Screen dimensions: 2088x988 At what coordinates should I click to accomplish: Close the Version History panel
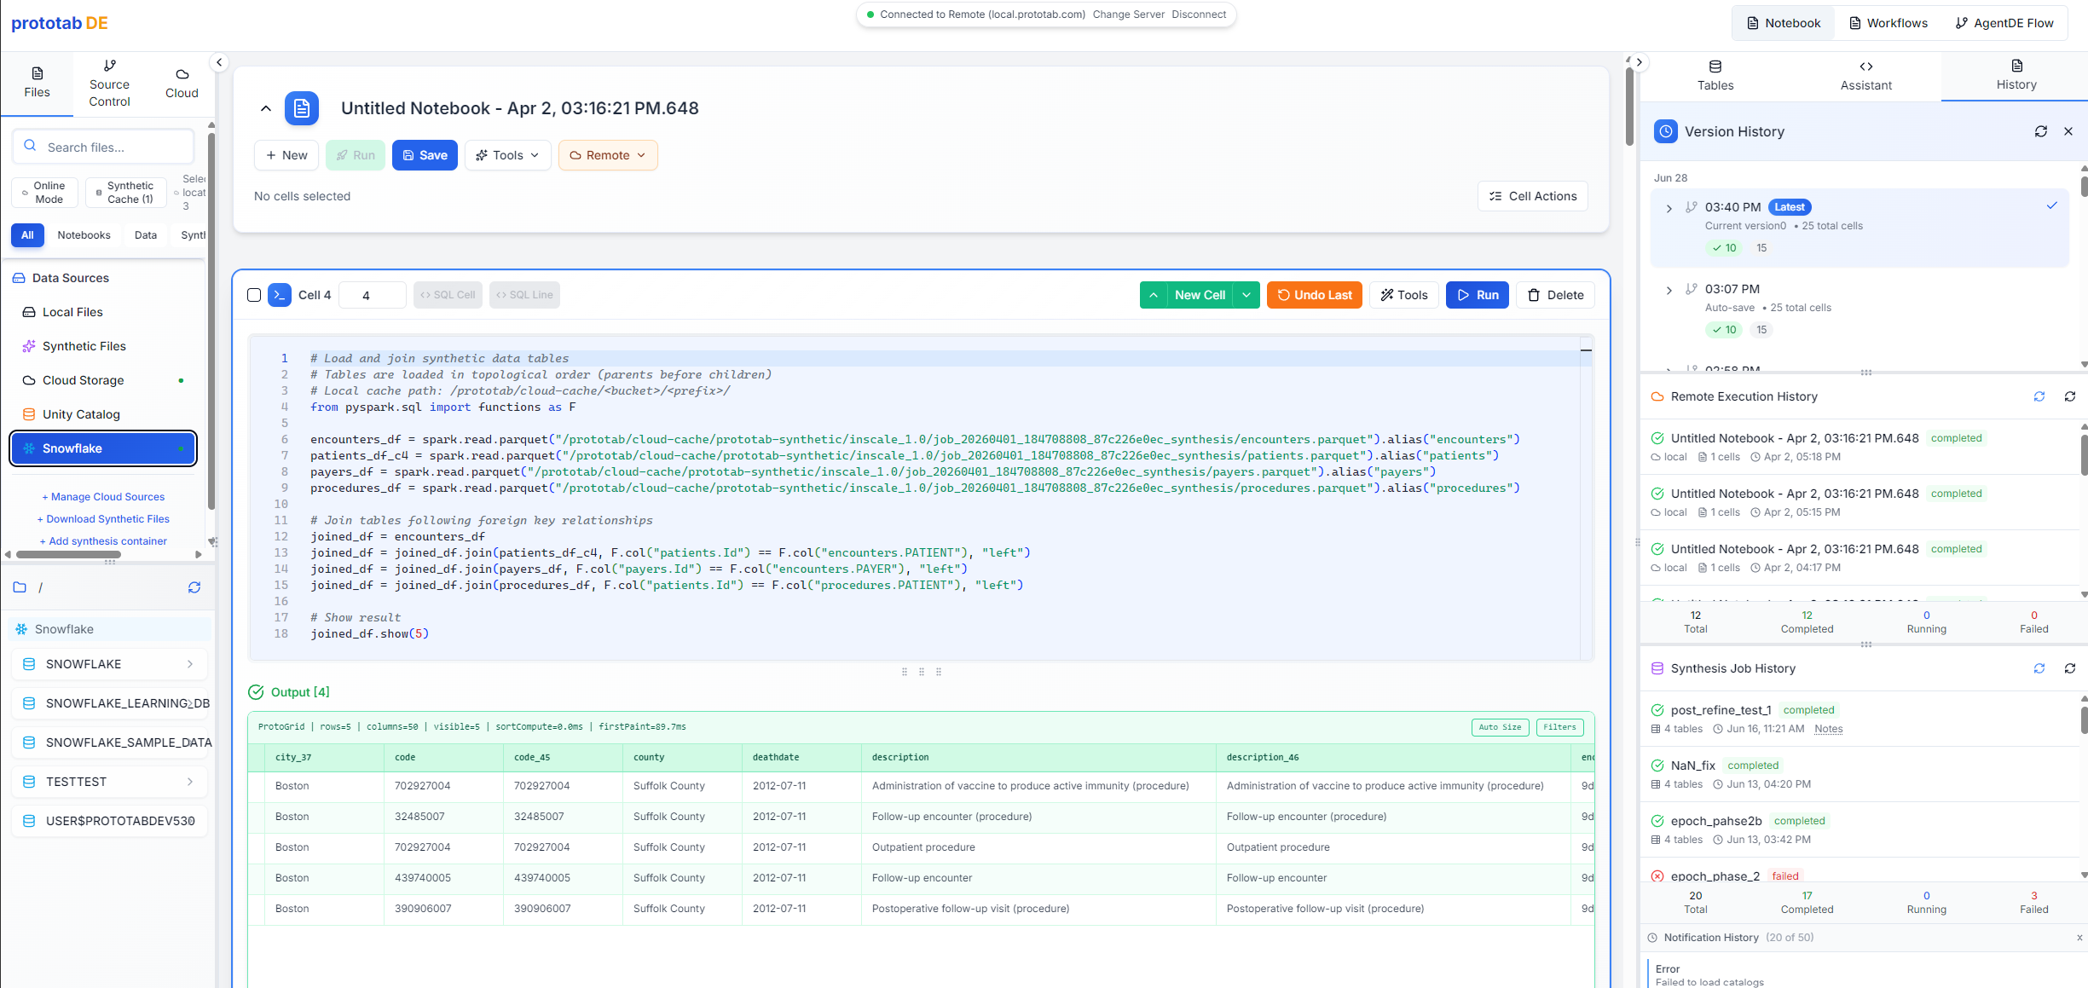tap(2068, 131)
